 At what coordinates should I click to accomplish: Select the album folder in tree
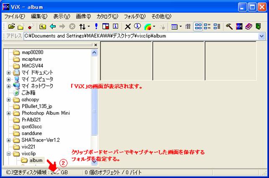(36, 160)
